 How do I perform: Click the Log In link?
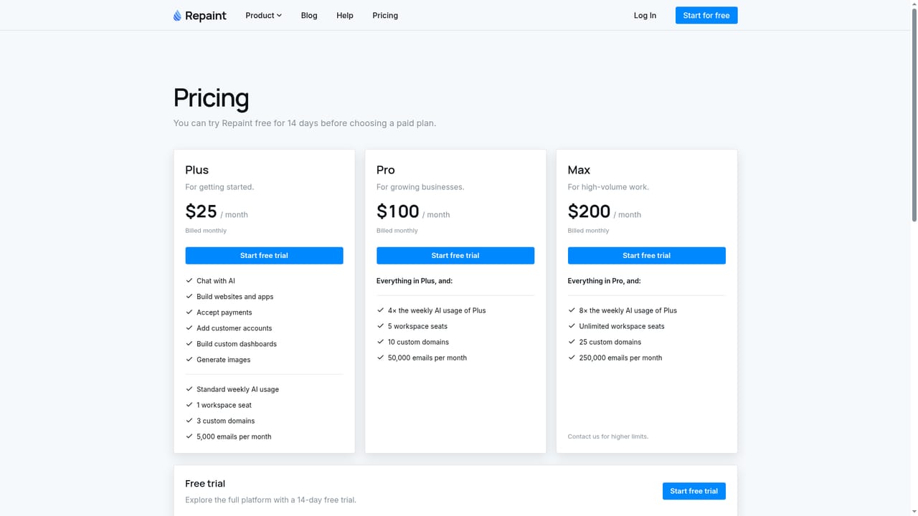(645, 15)
